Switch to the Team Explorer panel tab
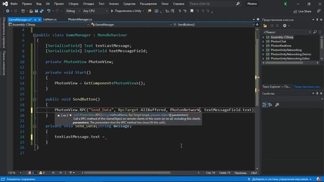Image resolution: width=324 pixels, height=182 pixels. click(x=276, y=86)
